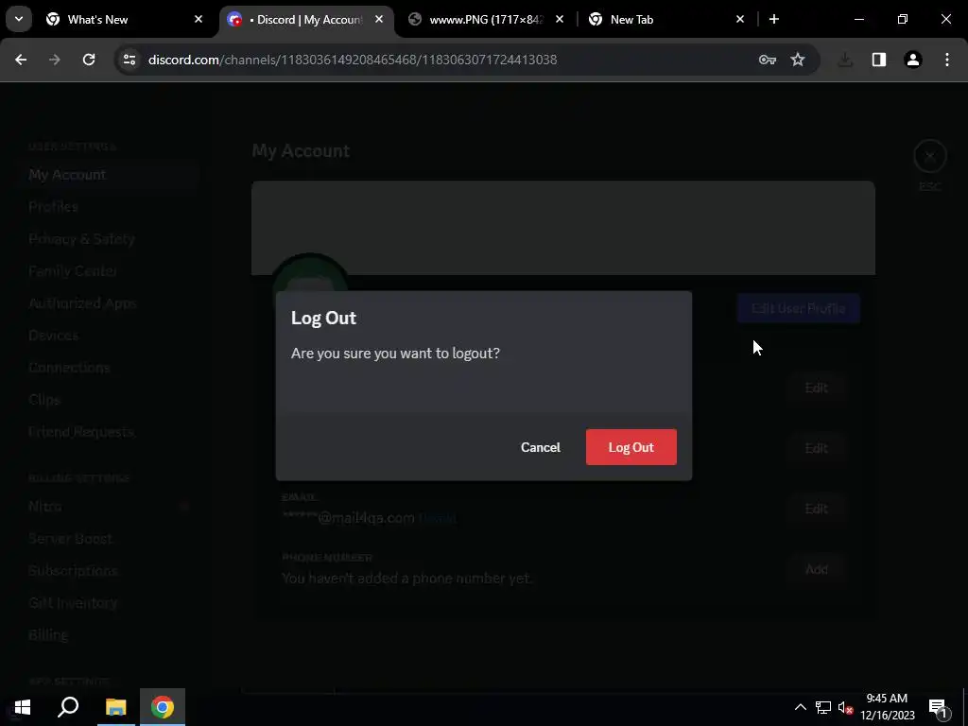Bookmark this page with the star

pos(798,60)
